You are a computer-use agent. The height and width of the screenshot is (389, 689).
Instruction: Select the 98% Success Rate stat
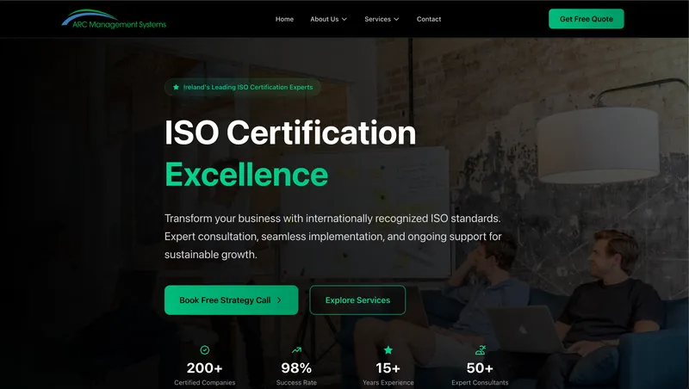[296, 368]
